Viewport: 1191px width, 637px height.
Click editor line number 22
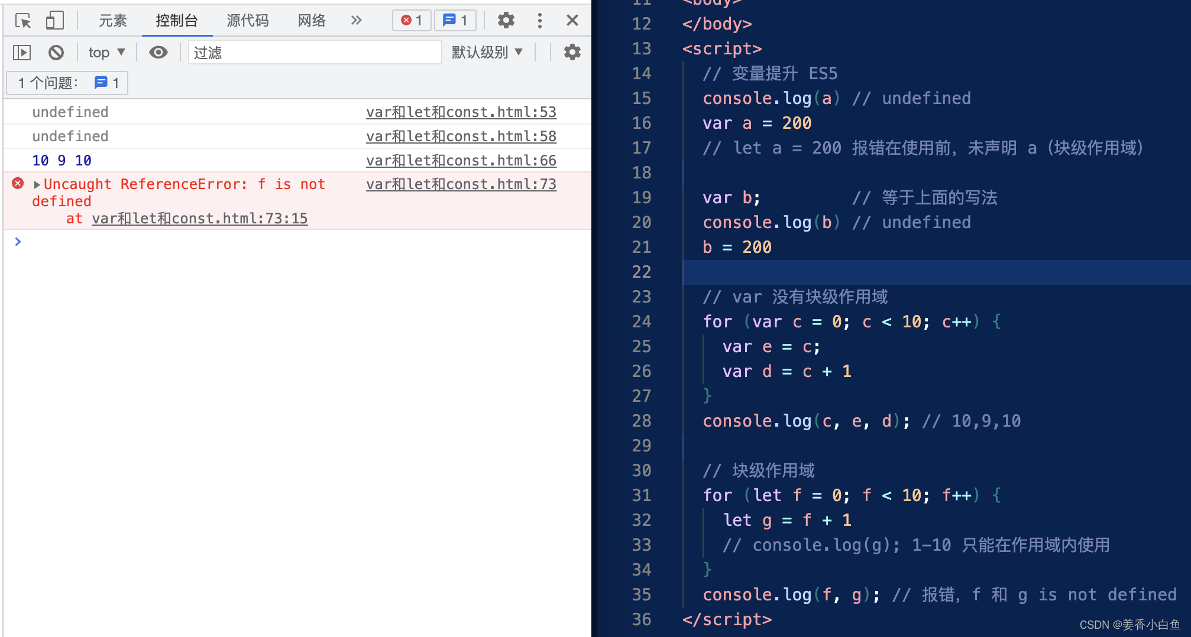pyautogui.click(x=642, y=272)
